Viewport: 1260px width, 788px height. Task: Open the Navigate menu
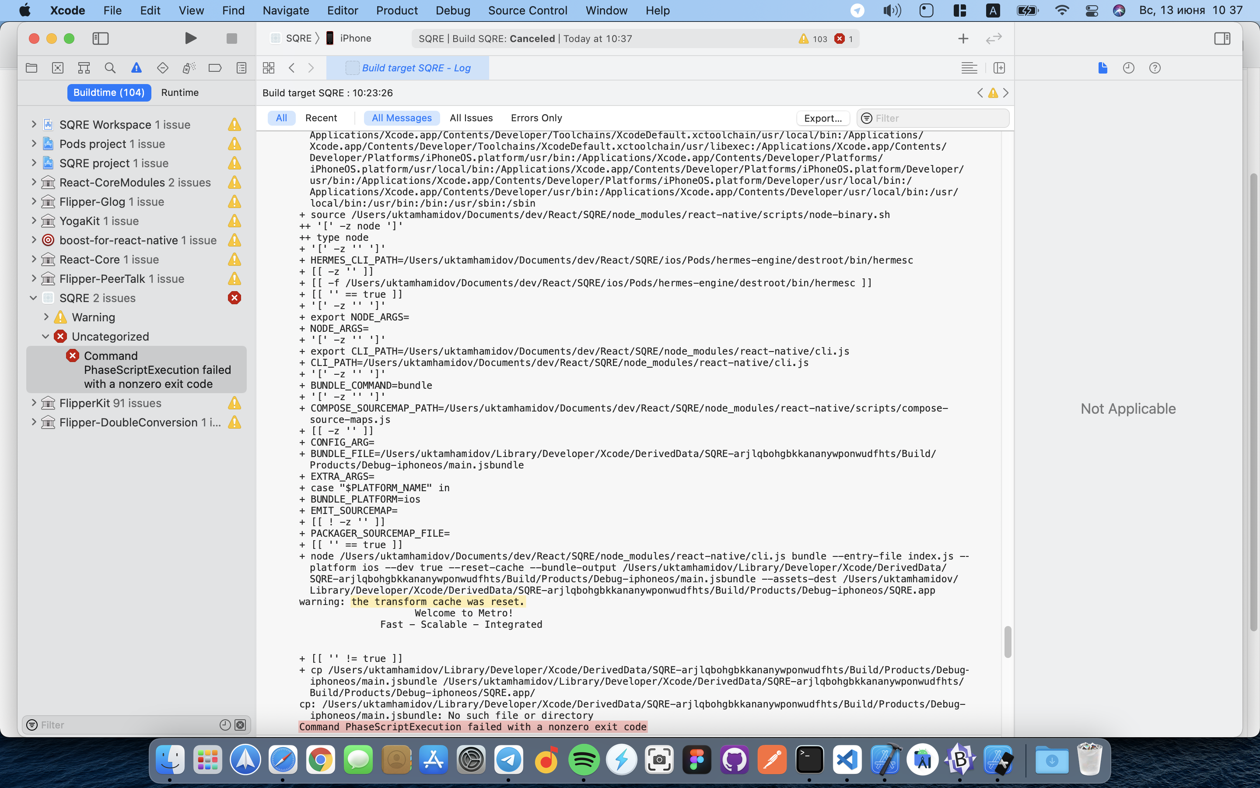285,11
